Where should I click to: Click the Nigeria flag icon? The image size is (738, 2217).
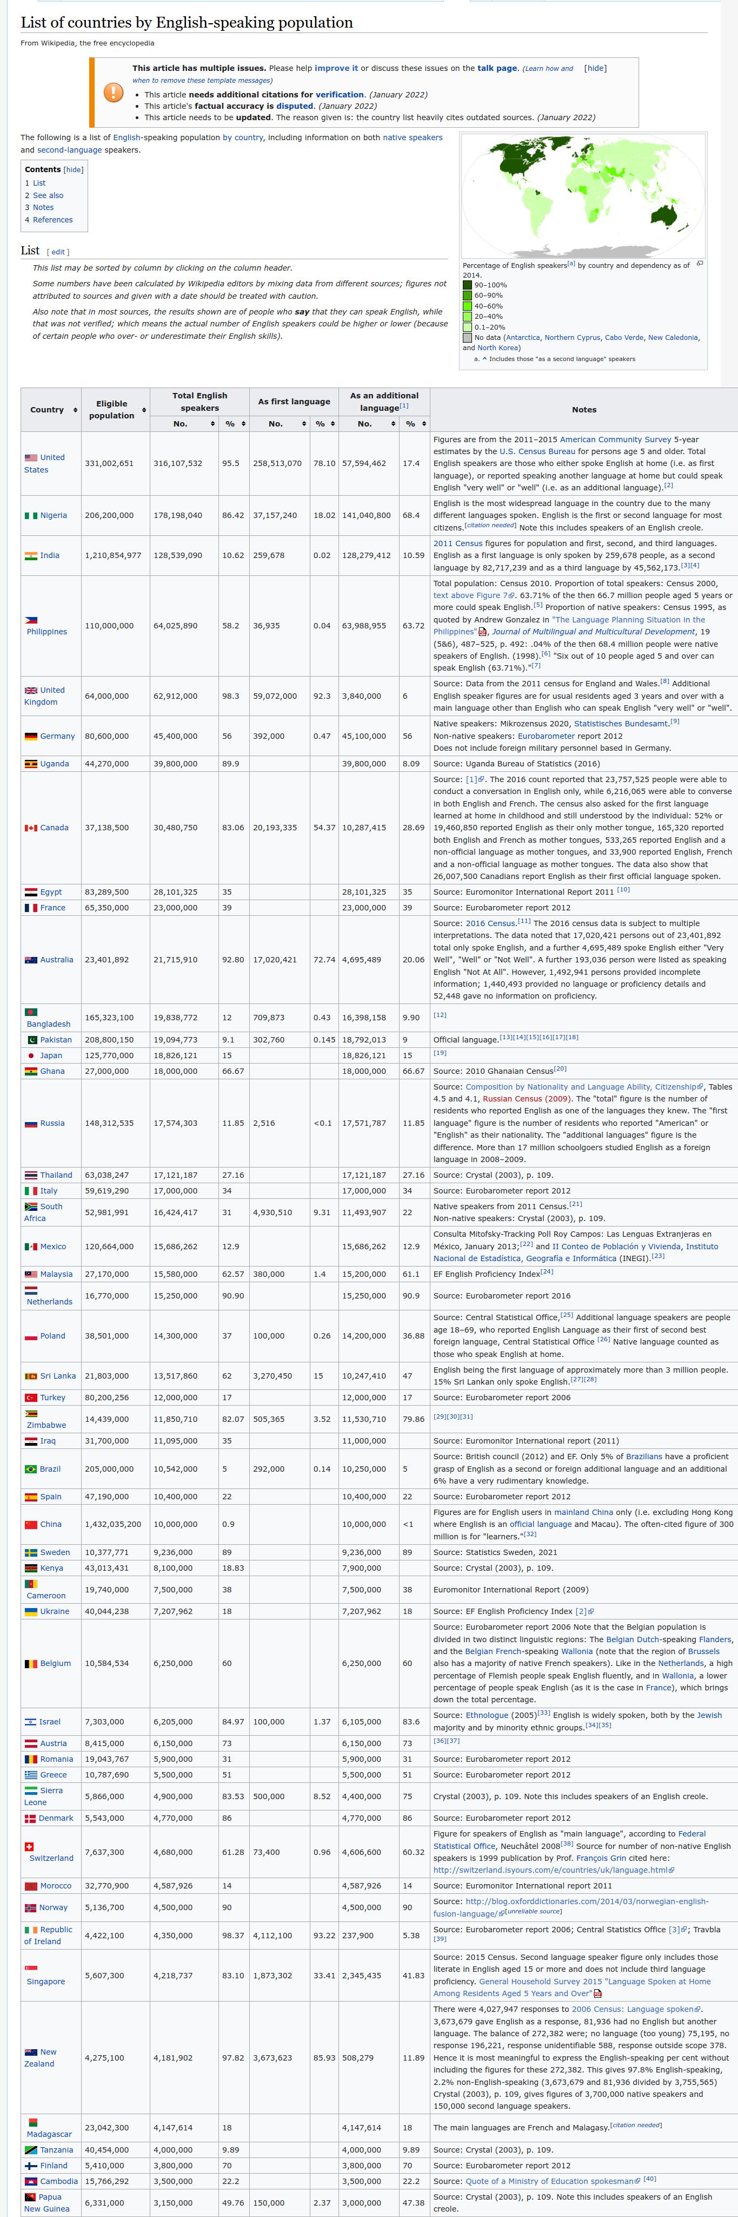coord(31,515)
